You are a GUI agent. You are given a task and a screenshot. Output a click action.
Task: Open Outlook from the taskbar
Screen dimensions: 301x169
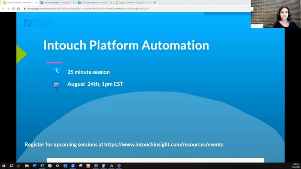pos(65,166)
